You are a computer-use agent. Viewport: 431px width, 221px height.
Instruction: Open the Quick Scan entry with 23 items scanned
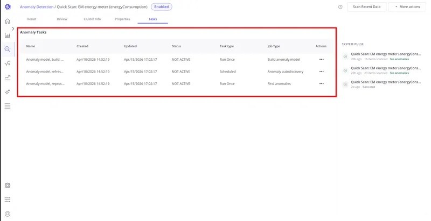[x=386, y=70]
